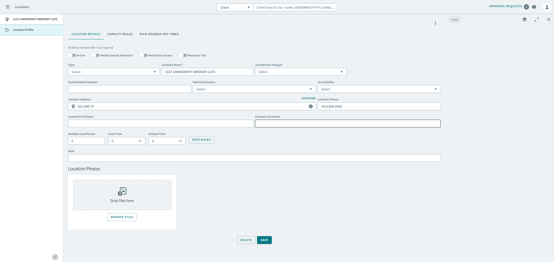Open the hamburger navigation menu

pyautogui.click(x=8, y=7)
